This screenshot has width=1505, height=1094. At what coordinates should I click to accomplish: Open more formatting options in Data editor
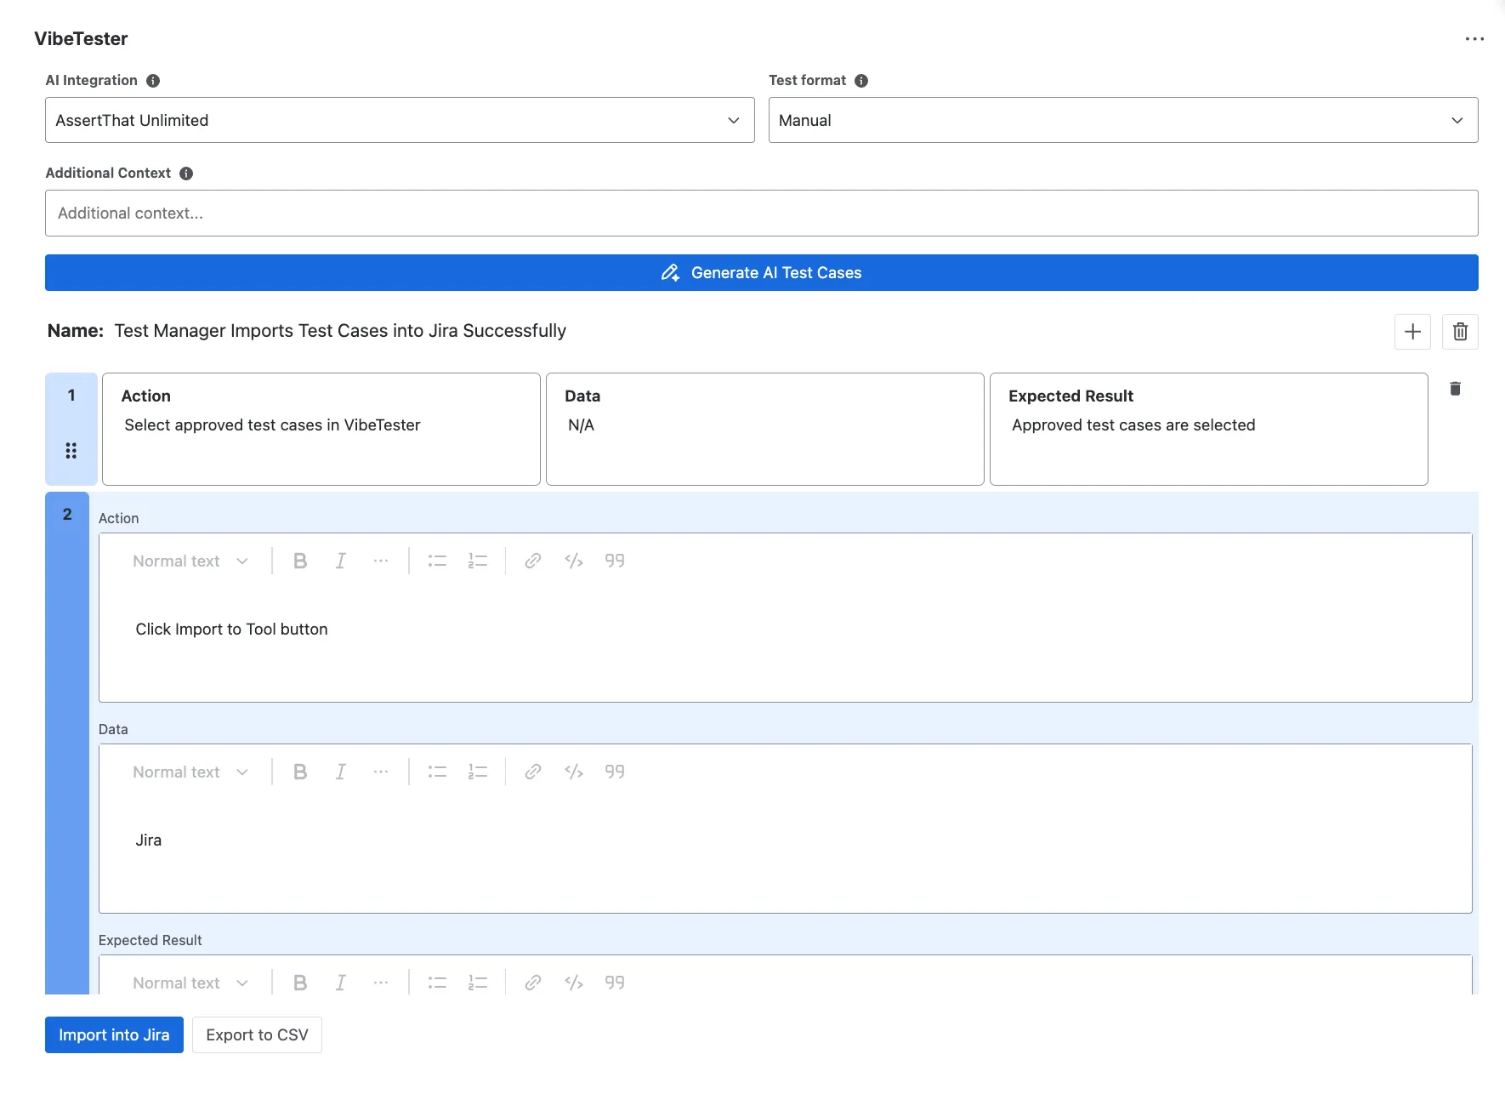pyautogui.click(x=381, y=772)
